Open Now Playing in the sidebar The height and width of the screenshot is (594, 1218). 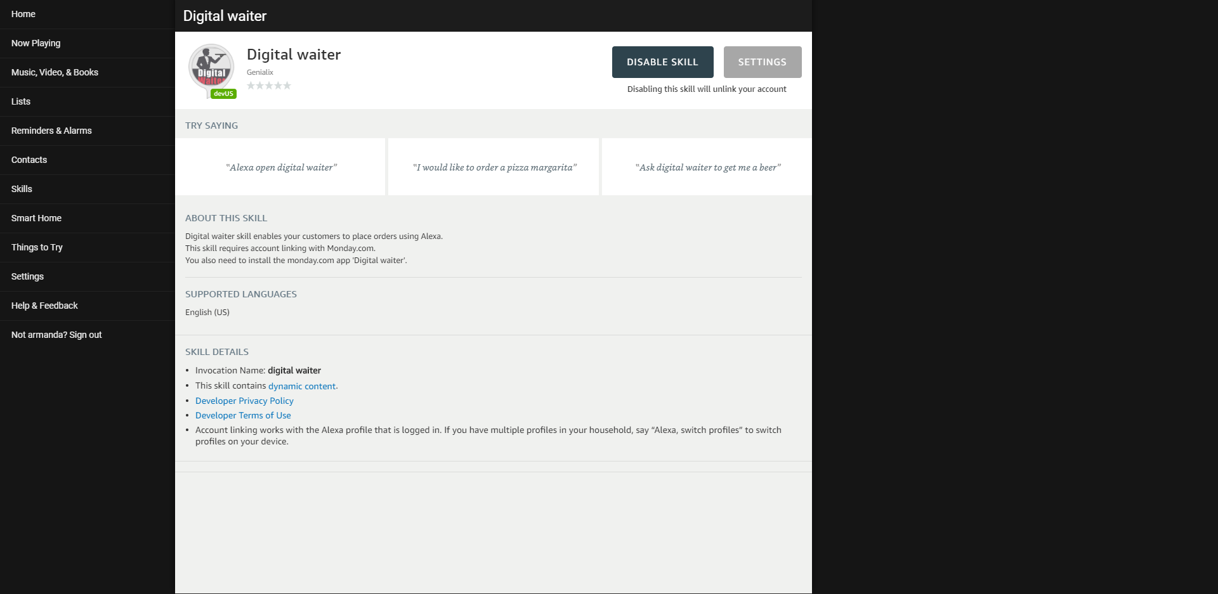pos(87,43)
